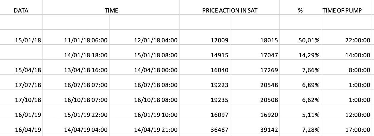Select pump time cell 22:00:00
The height and width of the screenshot is (136, 374).
tap(347, 40)
